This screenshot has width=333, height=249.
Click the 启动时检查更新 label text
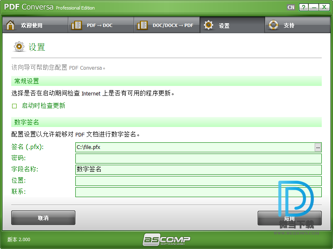43,106
